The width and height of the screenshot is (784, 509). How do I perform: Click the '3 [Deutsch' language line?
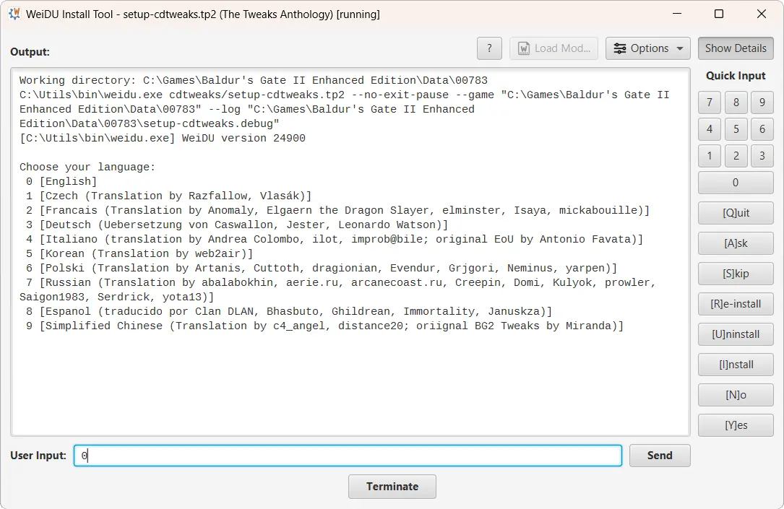tap(237, 225)
